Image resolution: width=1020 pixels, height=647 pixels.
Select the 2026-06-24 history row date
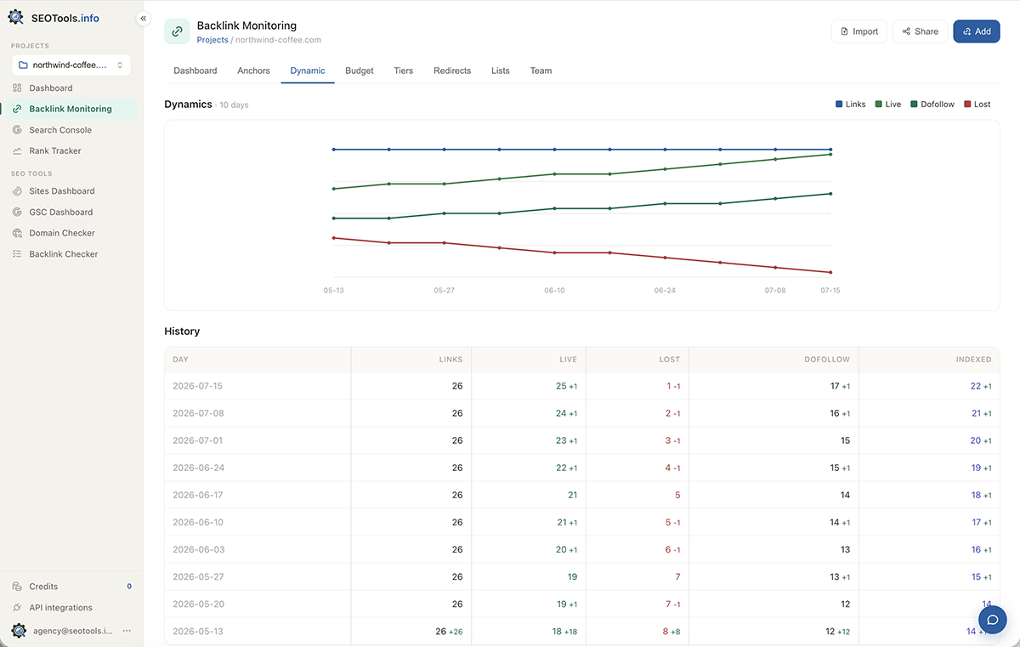tap(197, 468)
